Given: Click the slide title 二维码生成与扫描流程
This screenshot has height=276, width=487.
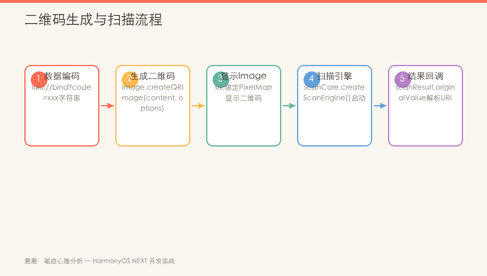Looking at the screenshot, I should pyautogui.click(x=94, y=19).
